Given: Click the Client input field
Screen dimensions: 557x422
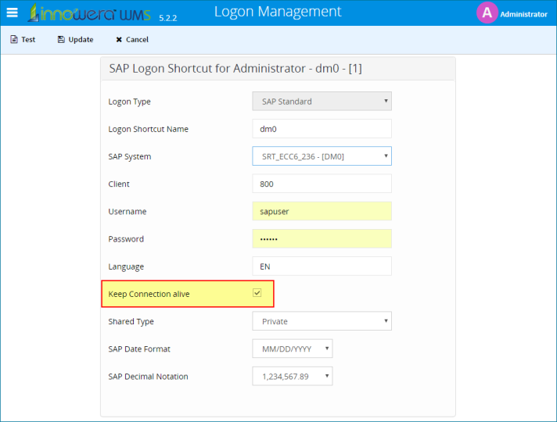Looking at the screenshot, I should (x=322, y=184).
